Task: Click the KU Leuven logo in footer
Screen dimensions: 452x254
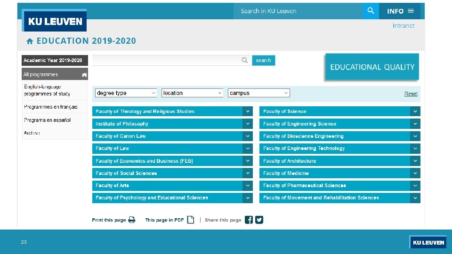Action: (428, 242)
